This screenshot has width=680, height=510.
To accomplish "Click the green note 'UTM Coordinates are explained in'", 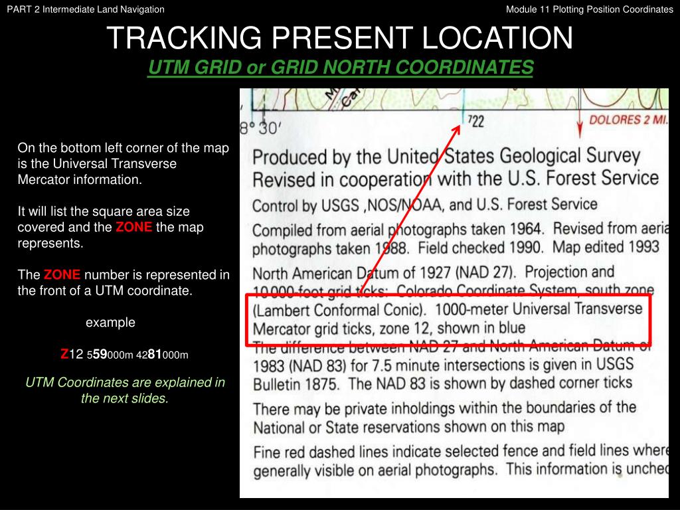I will pos(125,382).
